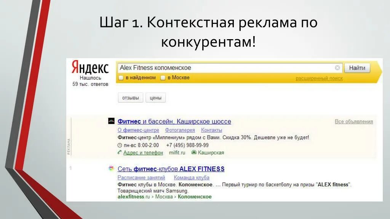Open the 'Команда клуба' sitelink
The width and height of the screenshot is (390, 219).
pyautogui.click(x=192, y=178)
